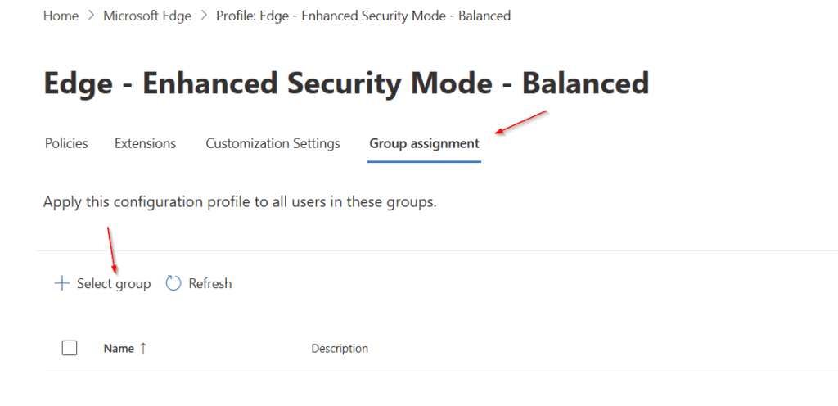This screenshot has width=838, height=406.
Task: Sort the table by Name column
Action: pyautogui.click(x=119, y=348)
